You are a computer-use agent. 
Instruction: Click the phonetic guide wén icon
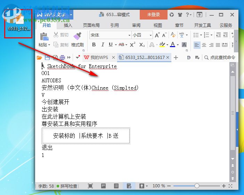pyautogui.click(x=181, y=35)
